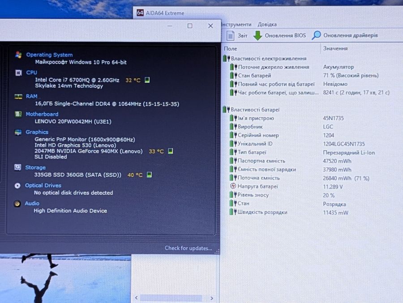
Task: Click the Operating System Windows flag icon
Action: click(18, 55)
